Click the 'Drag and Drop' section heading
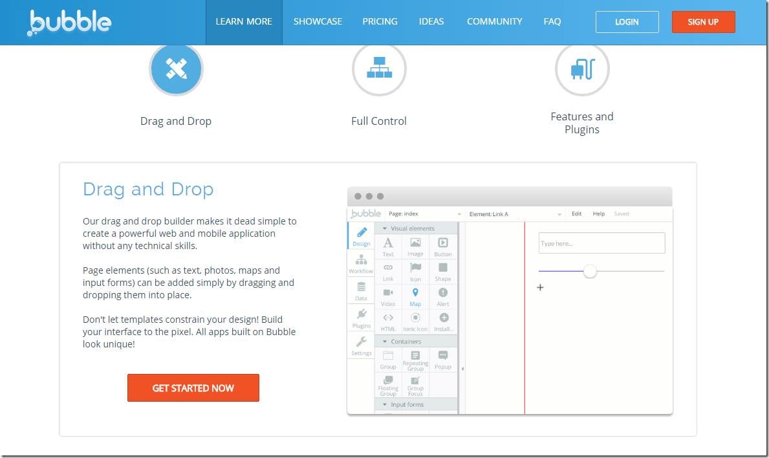The height and width of the screenshot is (458, 769). 148,190
